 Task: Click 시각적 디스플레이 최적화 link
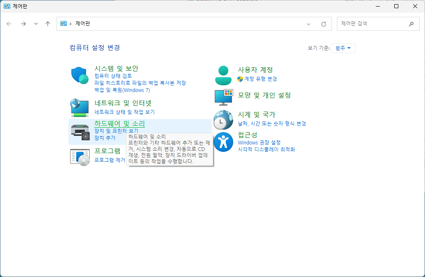(266, 149)
